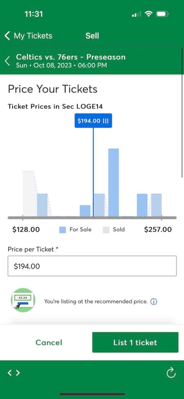The image size is (184, 399).
Task: Select the For Sale legend swatch
Action: tap(62, 230)
